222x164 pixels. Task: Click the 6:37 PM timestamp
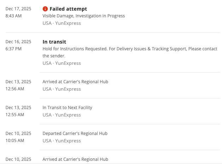(13, 49)
